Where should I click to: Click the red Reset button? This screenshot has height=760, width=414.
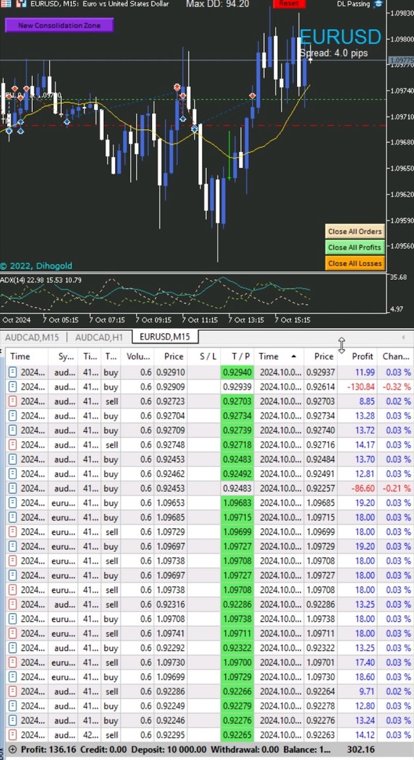tap(289, 3)
